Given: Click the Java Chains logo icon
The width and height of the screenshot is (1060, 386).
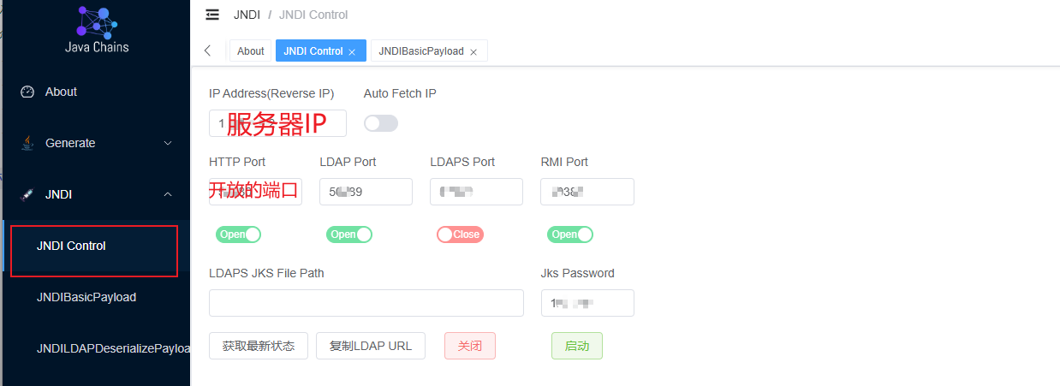Looking at the screenshot, I should [97, 21].
